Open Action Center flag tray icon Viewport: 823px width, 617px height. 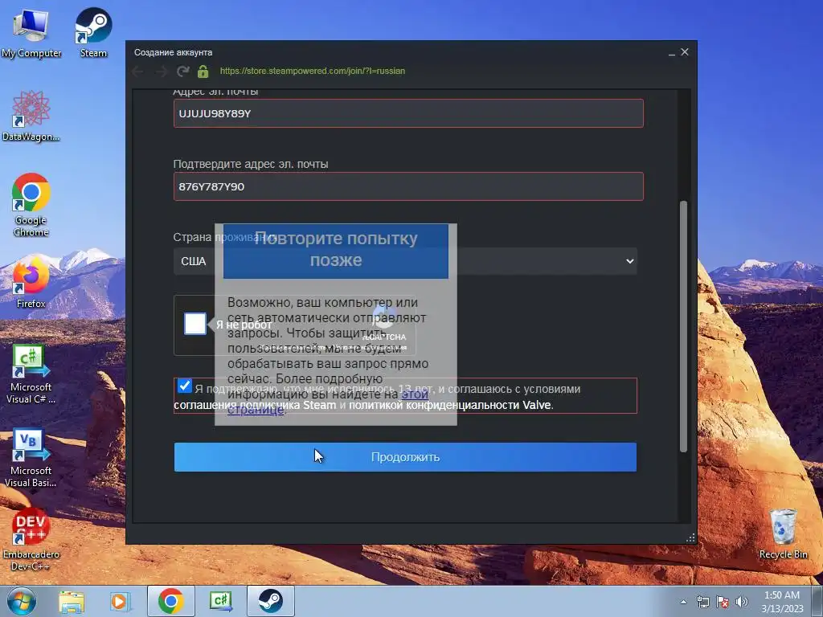point(723,602)
